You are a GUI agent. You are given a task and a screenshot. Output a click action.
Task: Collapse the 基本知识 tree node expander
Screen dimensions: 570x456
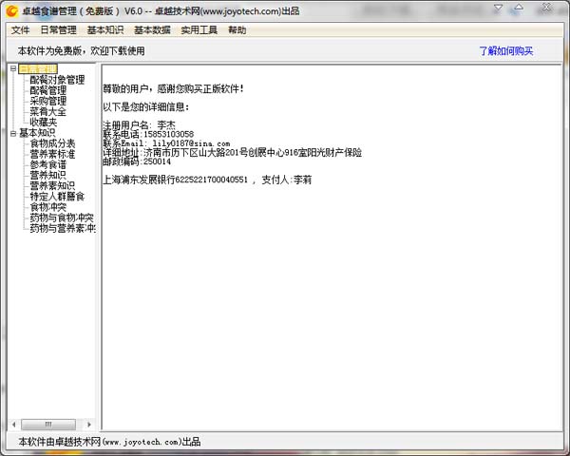coord(13,133)
